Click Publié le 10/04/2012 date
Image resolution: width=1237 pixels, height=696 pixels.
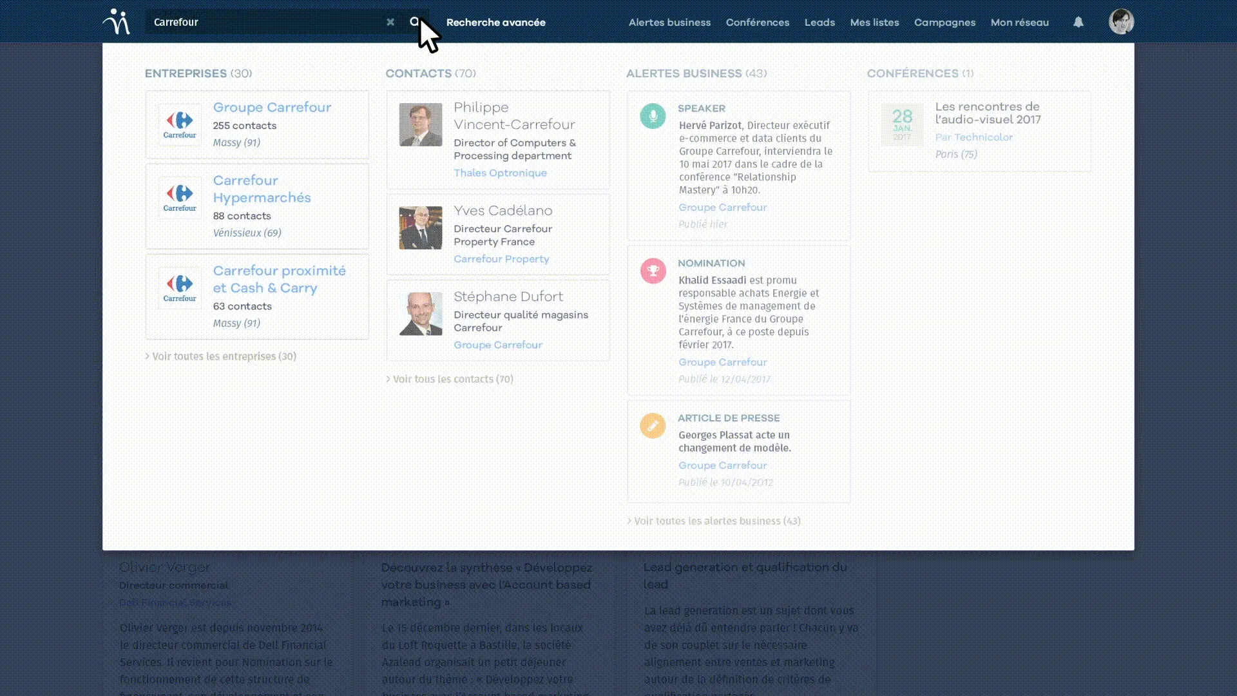coord(725,482)
